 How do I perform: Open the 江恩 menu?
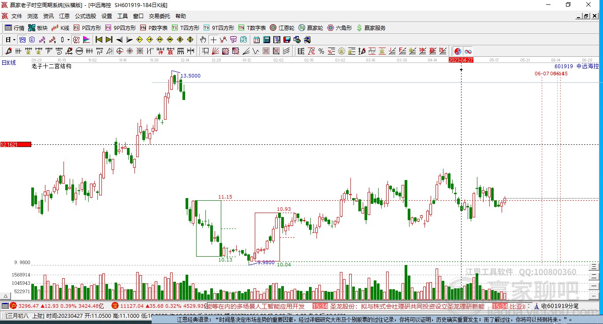[64, 16]
